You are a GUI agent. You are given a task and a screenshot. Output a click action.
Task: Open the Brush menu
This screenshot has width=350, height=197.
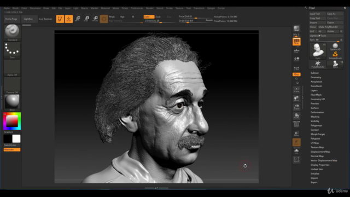(15, 8)
